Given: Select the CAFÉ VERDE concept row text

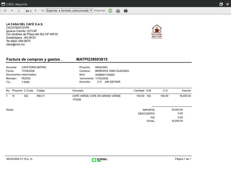Looking at the screenshot, I should 96,96.
